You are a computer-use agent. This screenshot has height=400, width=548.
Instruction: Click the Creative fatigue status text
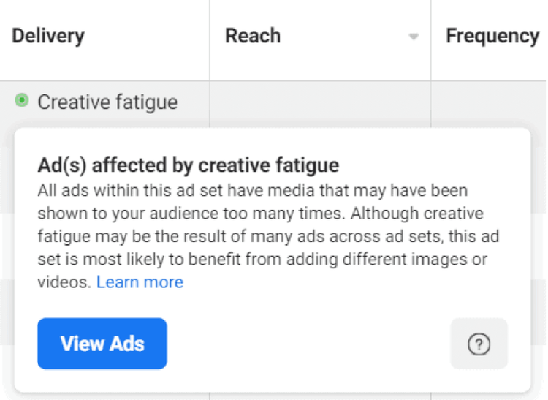107,102
